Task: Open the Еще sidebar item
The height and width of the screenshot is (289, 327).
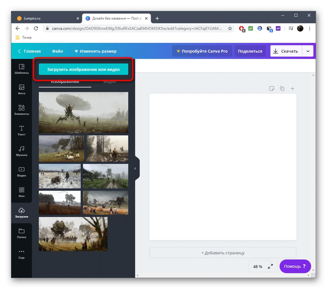Action: [x=21, y=254]
